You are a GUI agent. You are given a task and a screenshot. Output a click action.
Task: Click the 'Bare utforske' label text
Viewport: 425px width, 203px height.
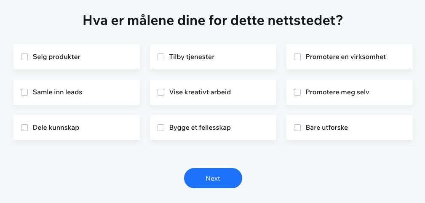pos(326,128)
